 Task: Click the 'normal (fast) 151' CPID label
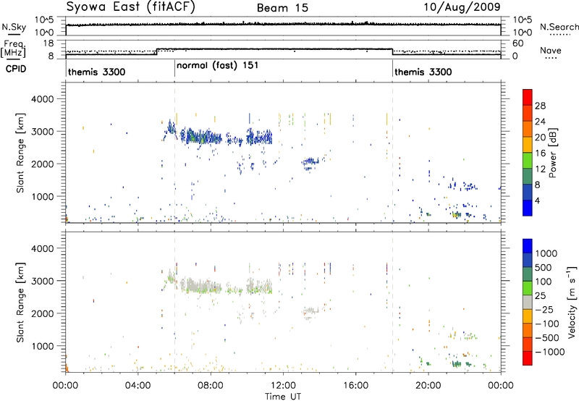(218, 66)
